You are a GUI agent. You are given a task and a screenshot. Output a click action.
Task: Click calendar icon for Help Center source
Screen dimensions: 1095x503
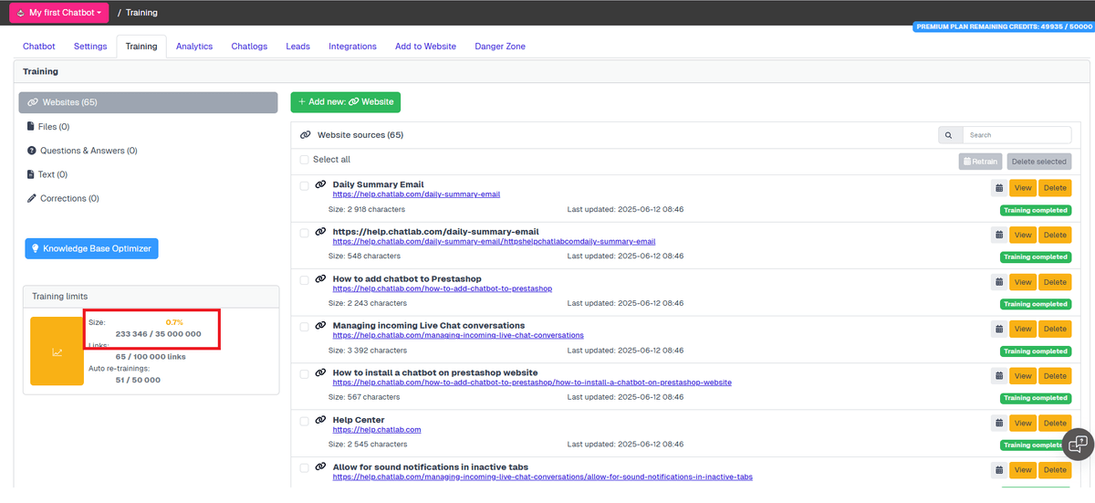click(x=998, y=423)
